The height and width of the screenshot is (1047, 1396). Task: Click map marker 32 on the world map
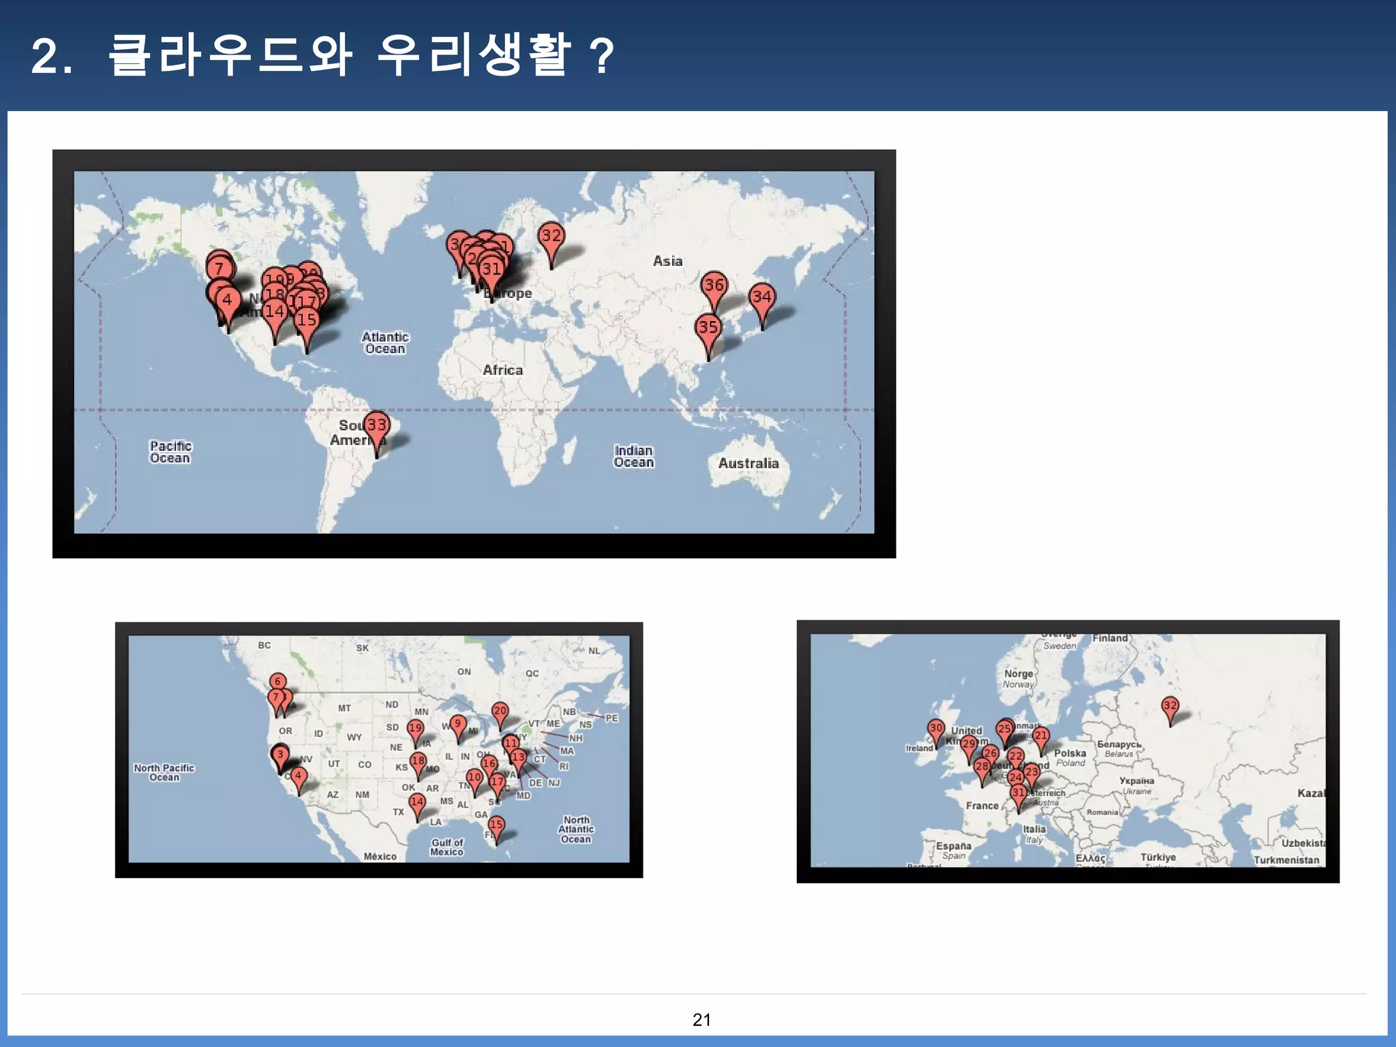pyautogui.click(x=551, y=237)
